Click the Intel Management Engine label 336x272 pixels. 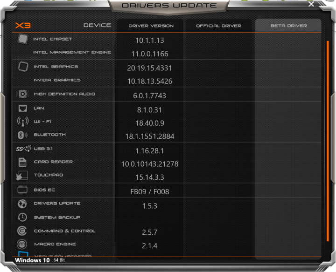[x=72, y=52]
